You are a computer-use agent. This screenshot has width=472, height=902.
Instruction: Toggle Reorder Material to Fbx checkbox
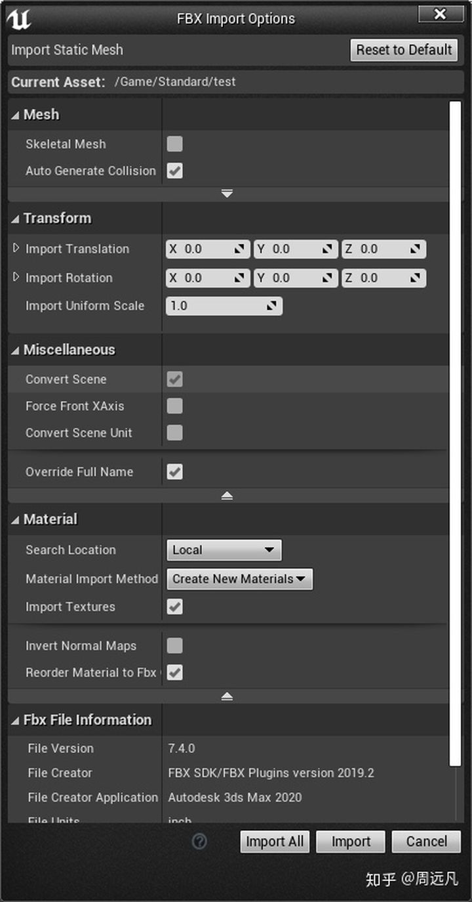(175, 672)
